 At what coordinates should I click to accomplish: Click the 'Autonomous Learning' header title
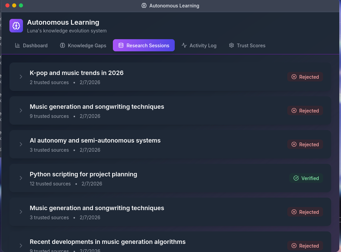point(63,22)
